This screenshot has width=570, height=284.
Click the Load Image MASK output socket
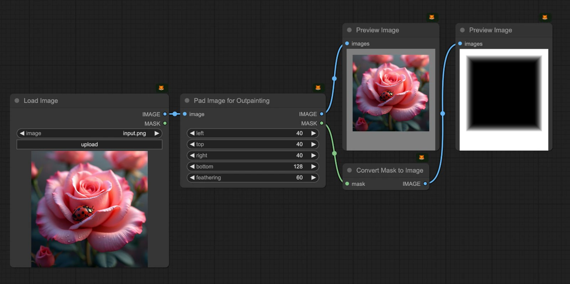[x=165, y=123]
